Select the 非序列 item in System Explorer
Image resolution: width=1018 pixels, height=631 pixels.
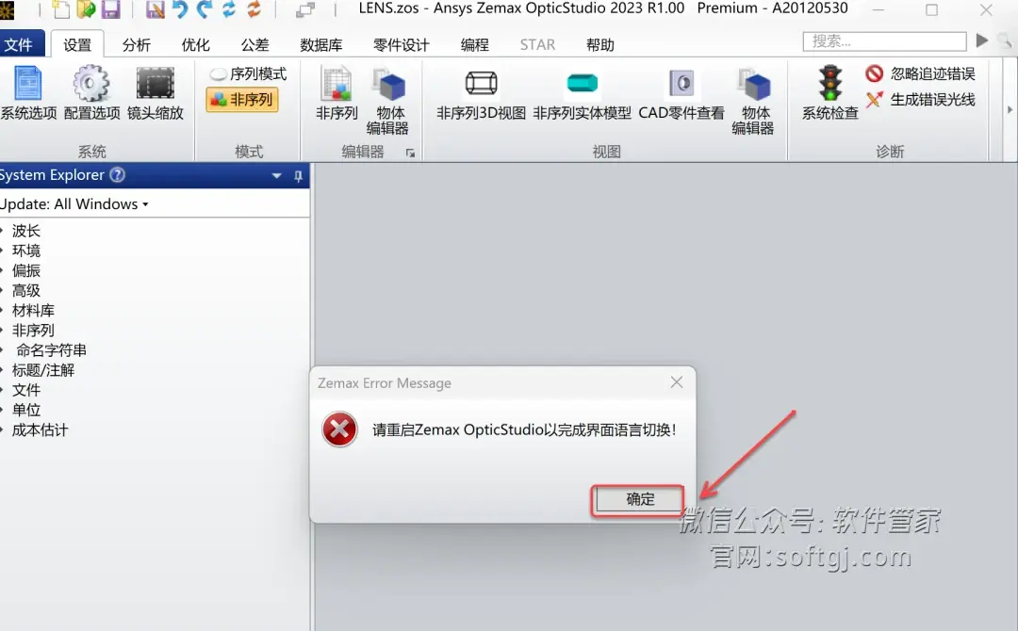click(33, 331)
